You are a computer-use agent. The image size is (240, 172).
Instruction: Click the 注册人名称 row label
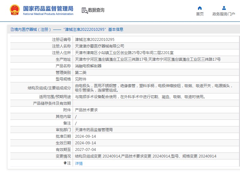[61, 46]
